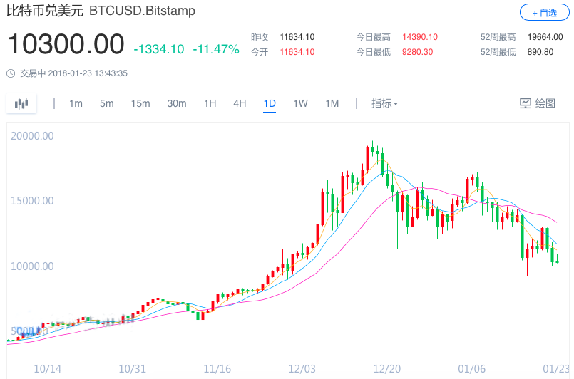Expand the 指标 indicators dropdown
574x379 pixels.
pyautogui.click(x=384, y=103)
